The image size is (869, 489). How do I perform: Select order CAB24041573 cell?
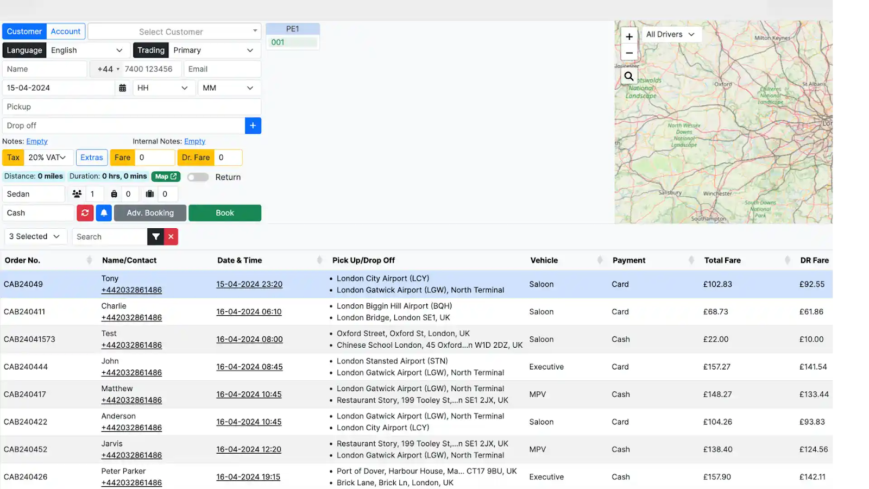click(x=29, y=339)
